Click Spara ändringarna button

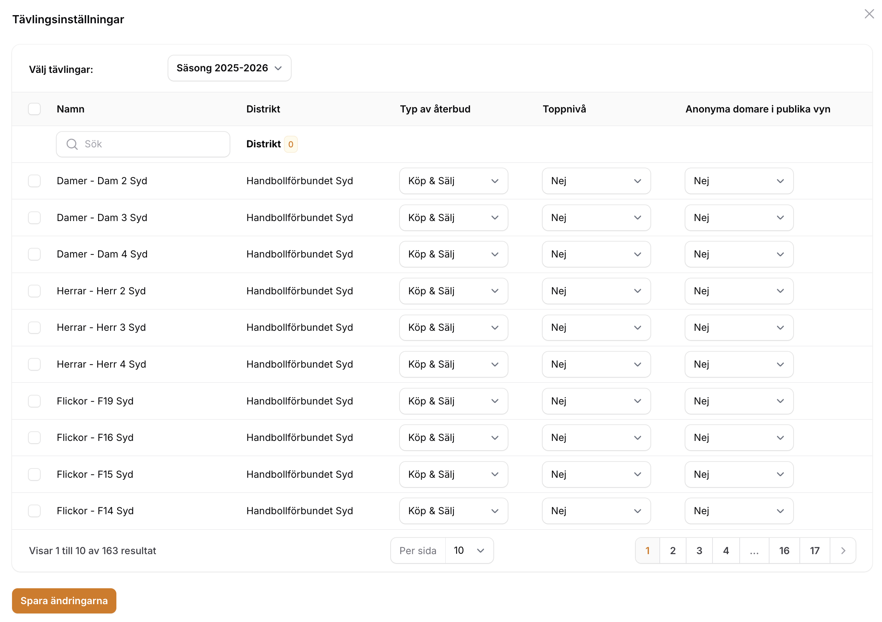(x=64, y=601)
